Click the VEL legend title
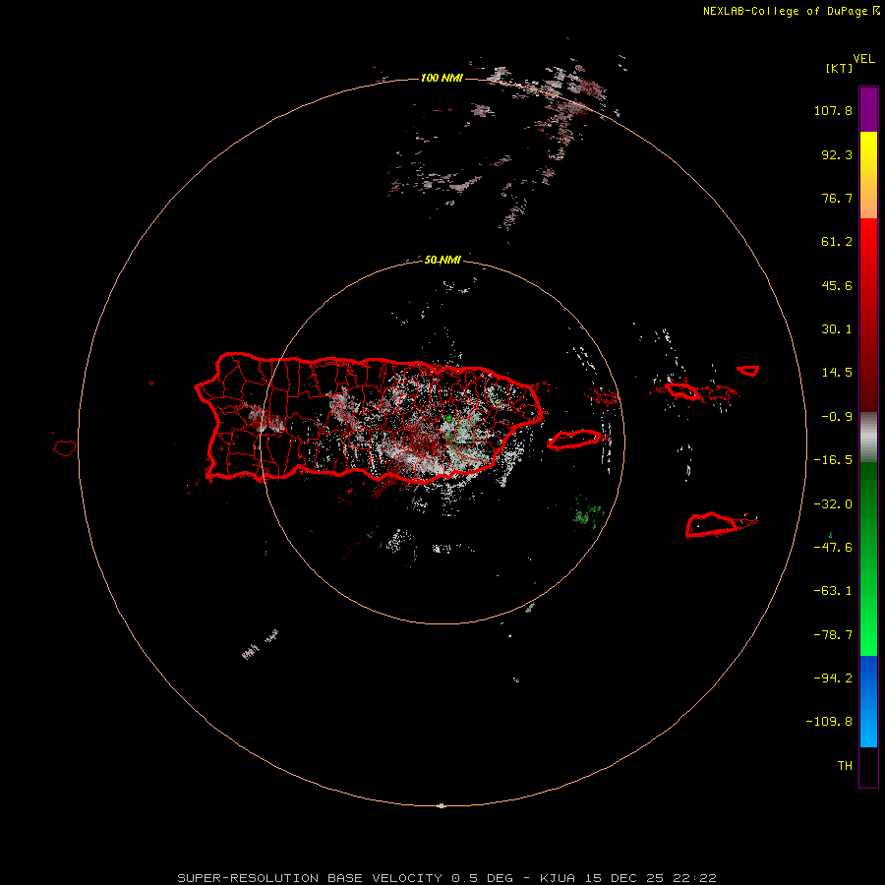Image resolution: width=885 pixels, height=885 pixels. tap(863, 59)
